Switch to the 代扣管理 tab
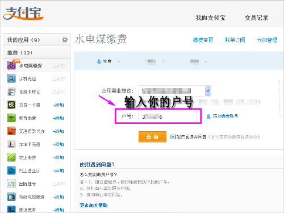 click(267, 40)
